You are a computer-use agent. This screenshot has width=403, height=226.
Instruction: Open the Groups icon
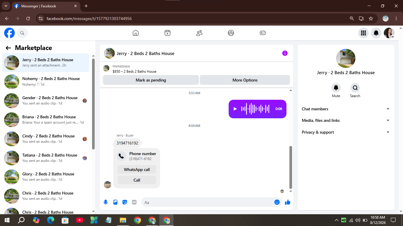pos(231,33)
